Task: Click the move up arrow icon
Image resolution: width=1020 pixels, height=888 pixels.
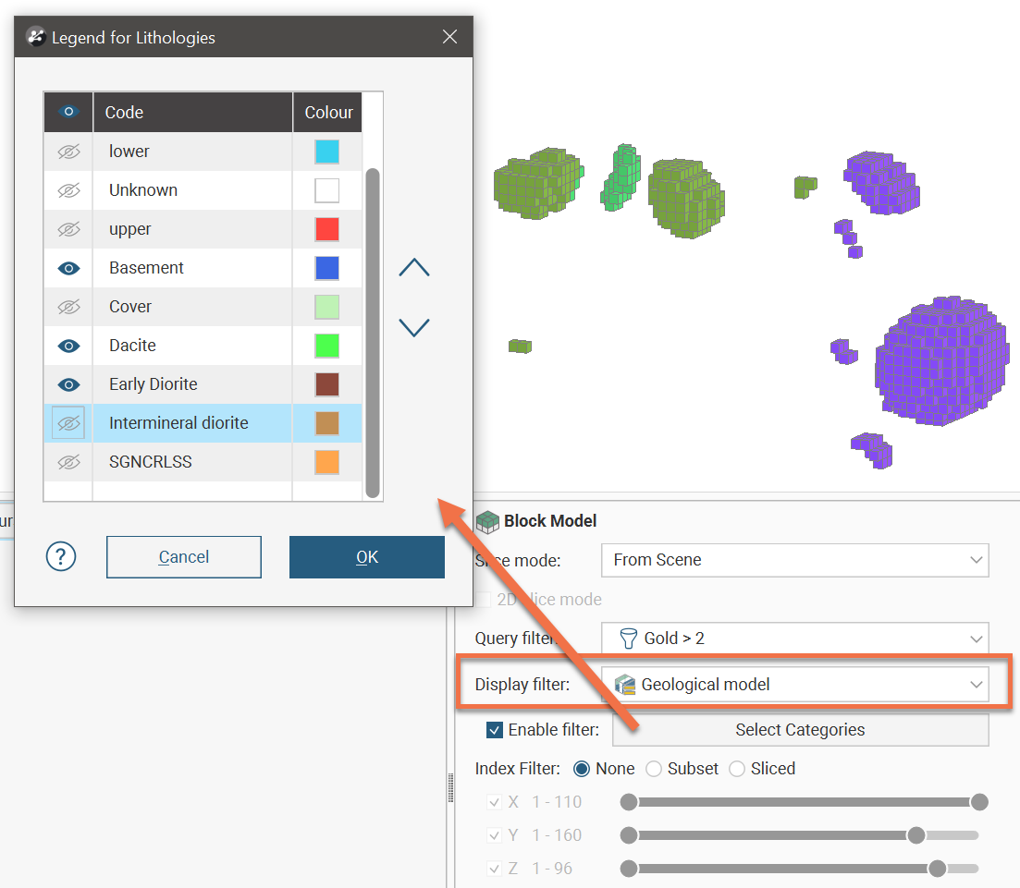Action: coord(413,268)
